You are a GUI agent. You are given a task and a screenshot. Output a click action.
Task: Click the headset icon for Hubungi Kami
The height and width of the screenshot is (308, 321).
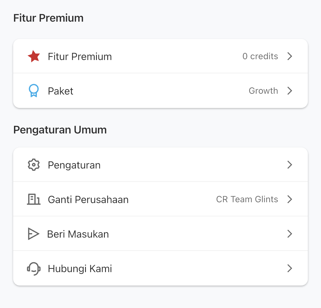pos(33,268)
